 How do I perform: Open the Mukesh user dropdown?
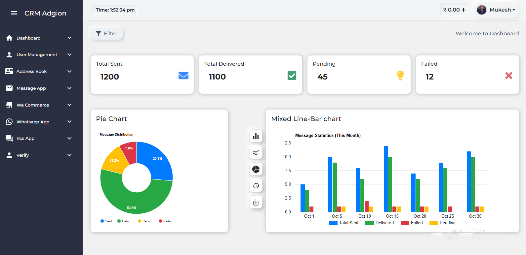pos(496,10)
